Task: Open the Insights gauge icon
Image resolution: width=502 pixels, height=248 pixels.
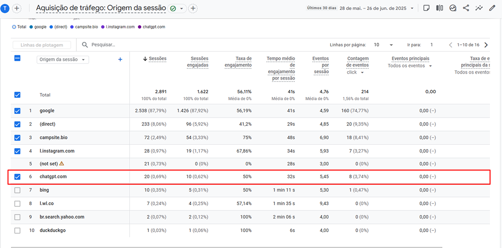Action: pos(453,8)
